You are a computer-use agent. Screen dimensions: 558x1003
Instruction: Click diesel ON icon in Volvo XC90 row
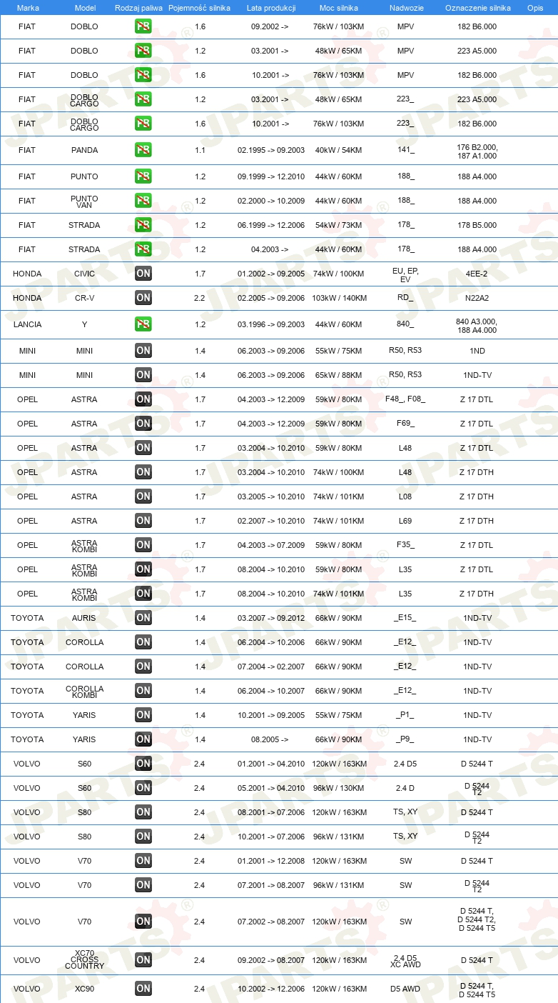[x=143, y=989]
